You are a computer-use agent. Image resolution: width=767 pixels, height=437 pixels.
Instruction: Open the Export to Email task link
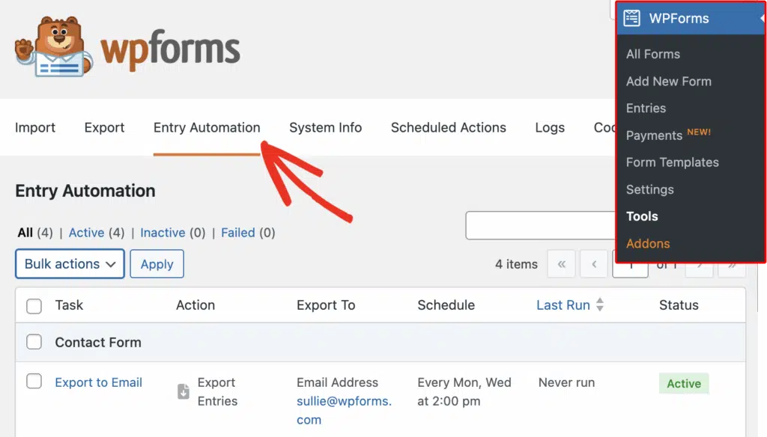pyautogui.click(x=98, y=382)
